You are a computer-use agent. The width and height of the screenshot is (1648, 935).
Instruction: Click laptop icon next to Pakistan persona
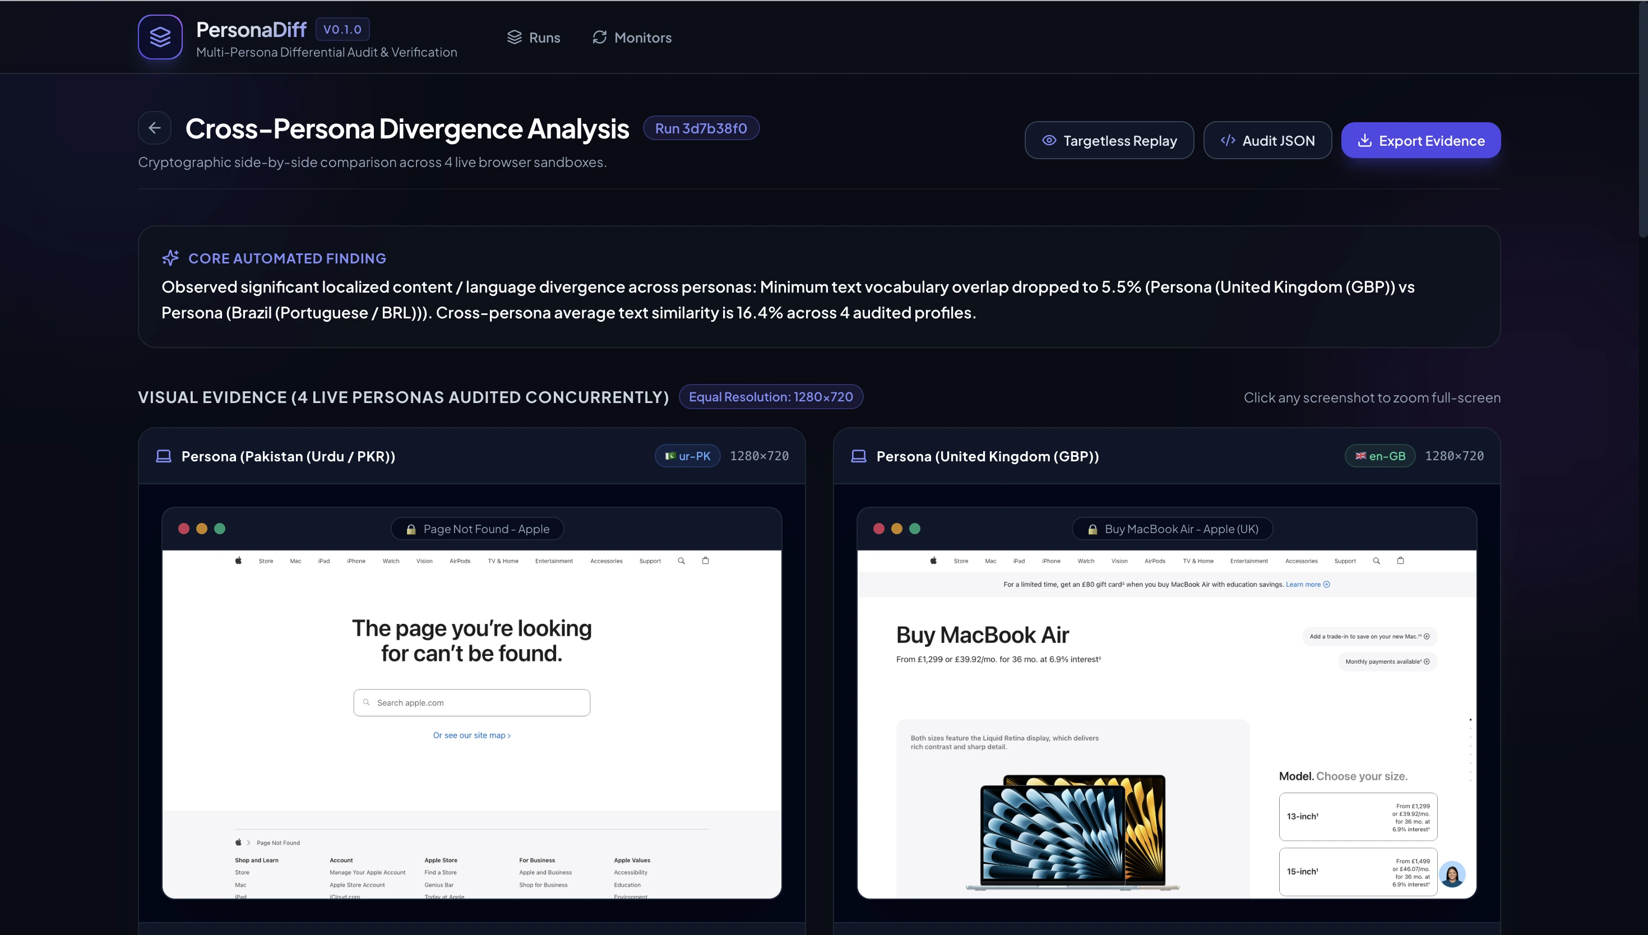[x=164, y=456]
